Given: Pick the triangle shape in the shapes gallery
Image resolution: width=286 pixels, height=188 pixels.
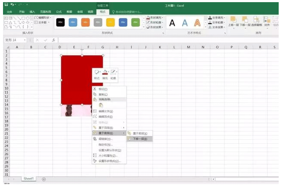Looking at the screenshot, I should (10, 23).
